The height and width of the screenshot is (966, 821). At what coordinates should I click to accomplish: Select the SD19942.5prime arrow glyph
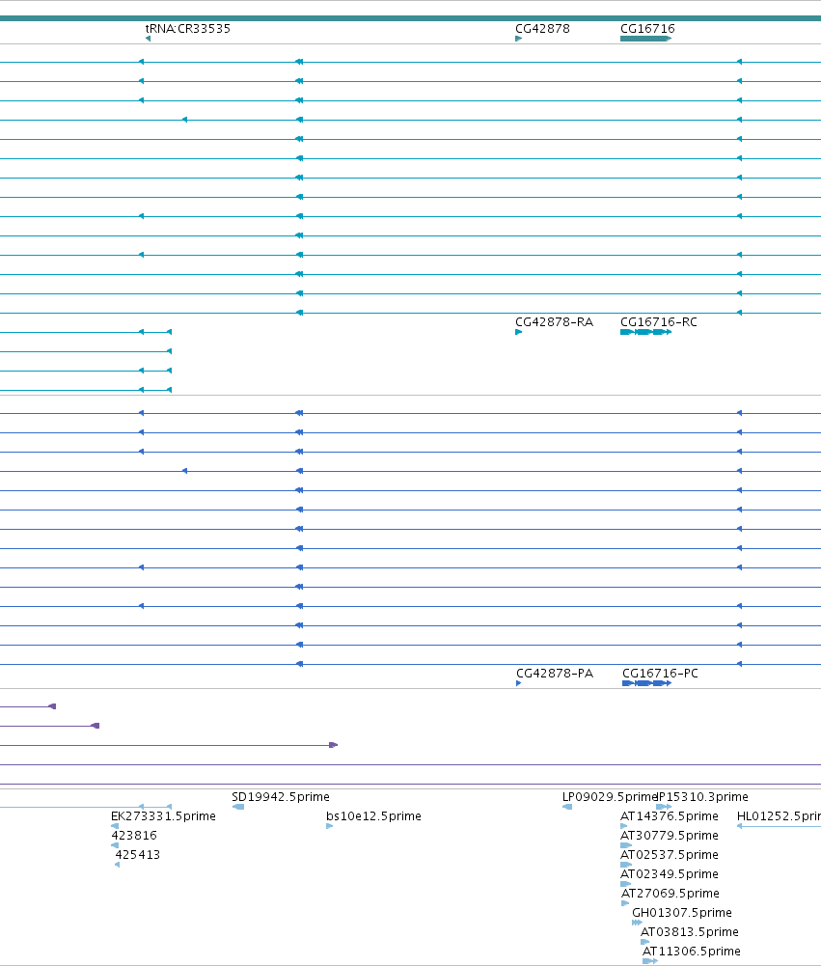coord(237,807)
